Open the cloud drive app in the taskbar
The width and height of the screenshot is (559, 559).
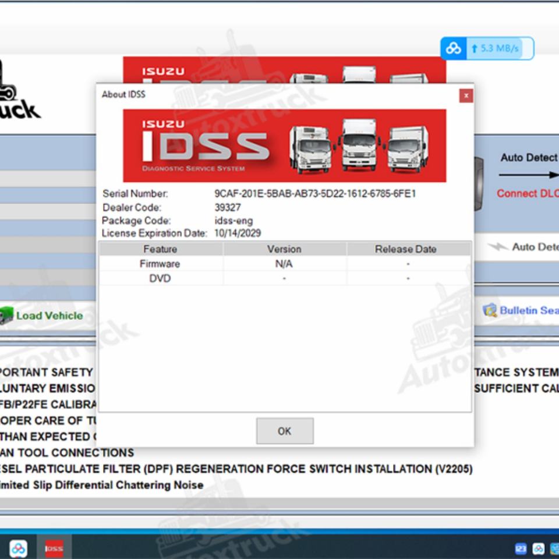coord(19,548)
